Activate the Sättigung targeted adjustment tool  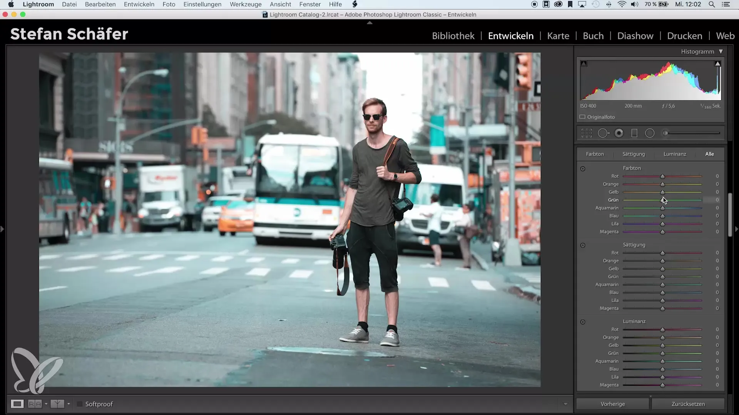click(583, 246)
